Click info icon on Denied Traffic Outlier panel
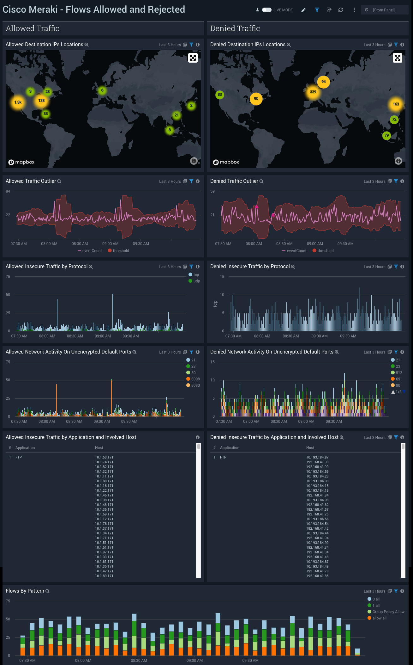Image resolution: width=413 pixels, height=665 pixels. tap(402, 181)
